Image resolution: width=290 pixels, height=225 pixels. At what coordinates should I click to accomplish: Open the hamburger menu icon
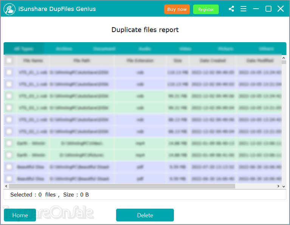[x=243, y=9]
